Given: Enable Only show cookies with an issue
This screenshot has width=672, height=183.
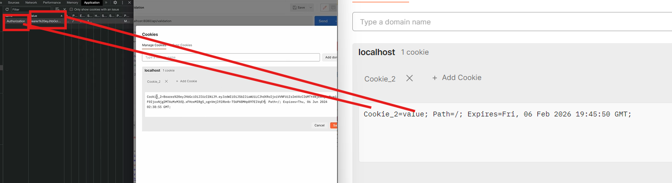Looking at the screenshot, I should [x=71, y=9].
